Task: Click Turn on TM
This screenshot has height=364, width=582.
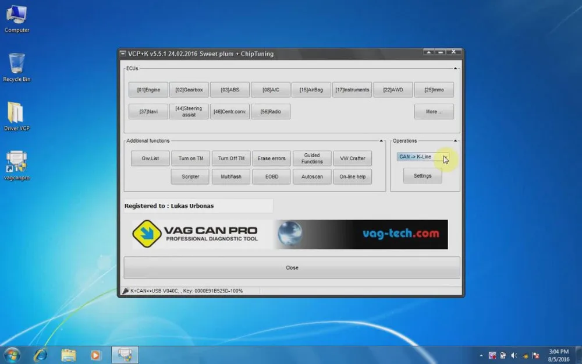Action: [190, 158]
